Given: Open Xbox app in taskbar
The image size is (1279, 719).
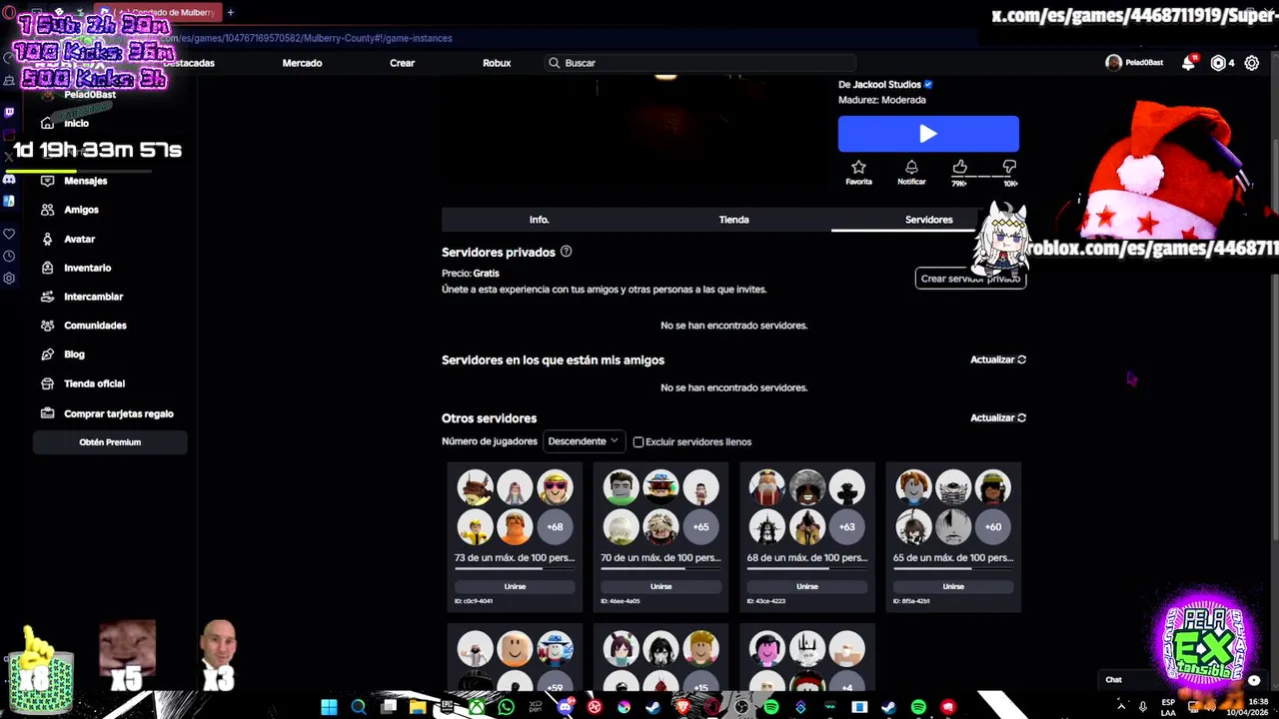Looking at the screenshot, I should 477,707.
